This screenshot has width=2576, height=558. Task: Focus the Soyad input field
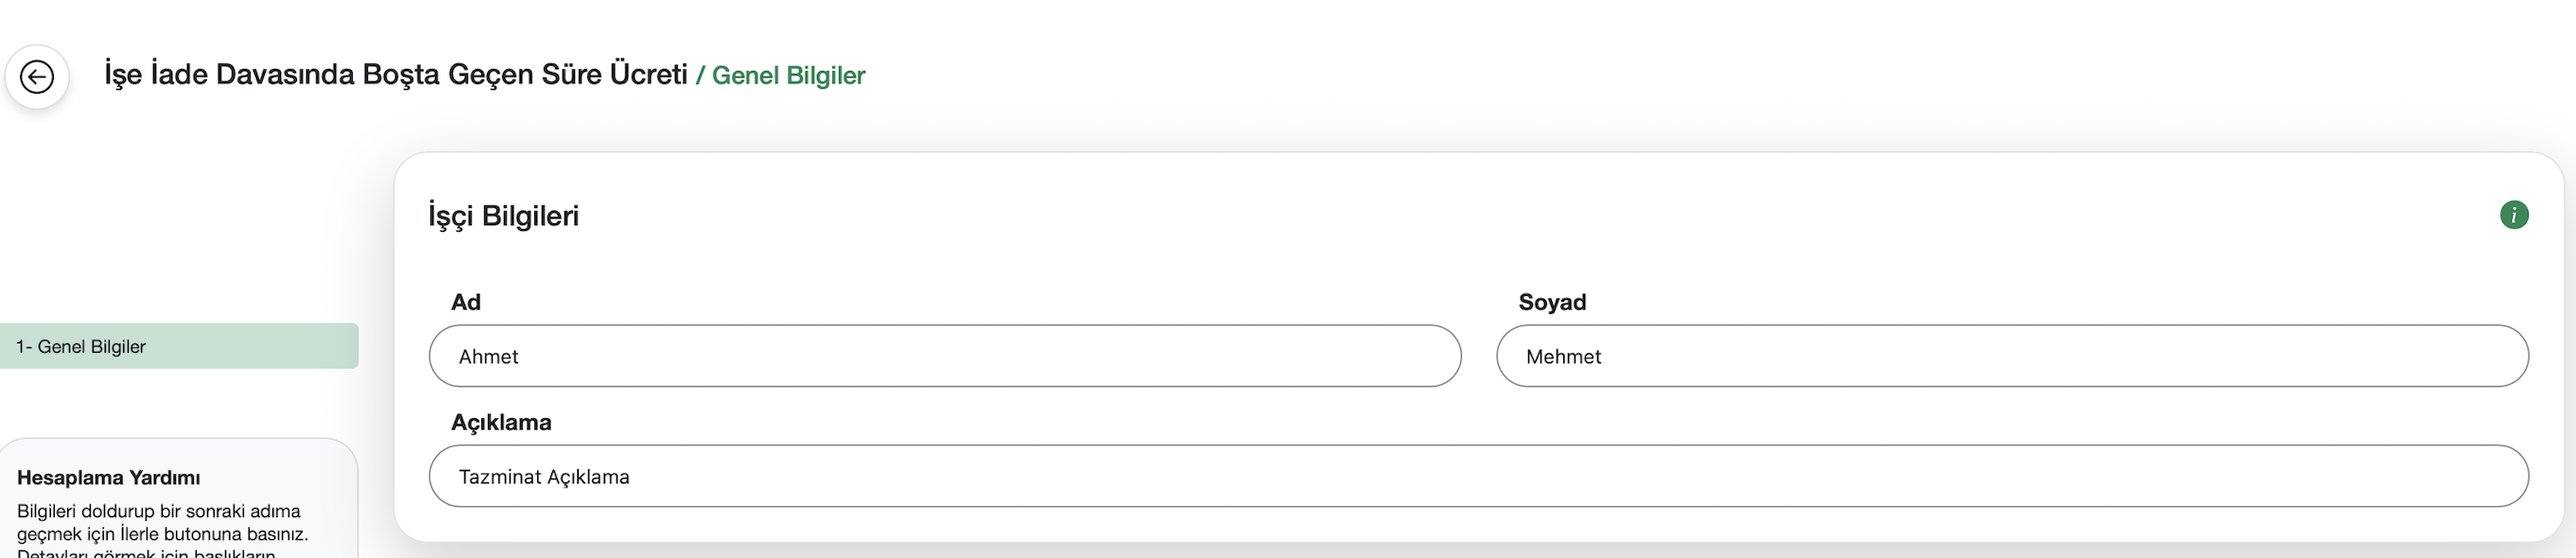[x=2012, y=356]
